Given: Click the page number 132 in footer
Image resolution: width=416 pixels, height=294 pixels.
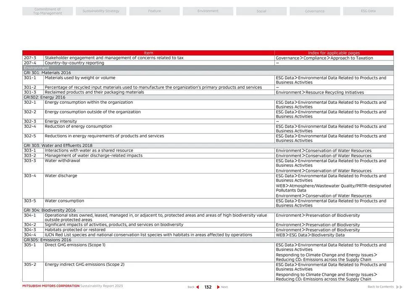Looking at the screenshot, I should point(208,287).
